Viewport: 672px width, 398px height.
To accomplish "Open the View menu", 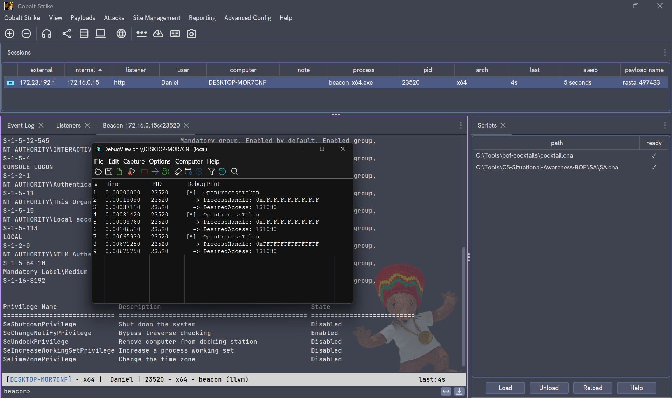I will coord(56,18).
